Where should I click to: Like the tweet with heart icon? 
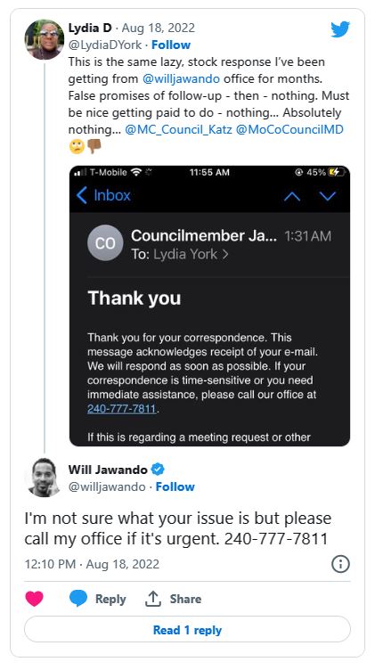(x=34, y=598)
